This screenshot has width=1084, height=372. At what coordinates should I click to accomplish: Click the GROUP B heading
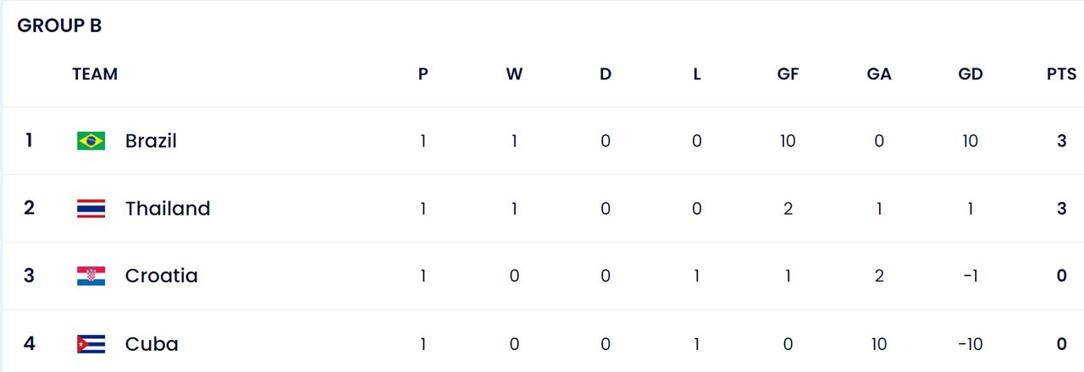point(59,26)
